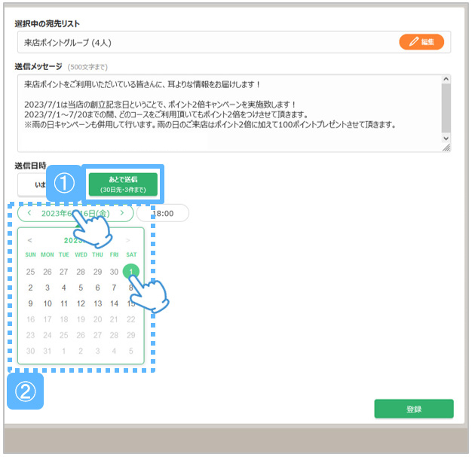Click the previous day arrow beside the date
This screenshot has width=472, height=457.
pyautogui.click(x=29, y=214)
